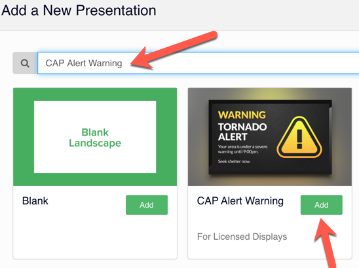Add the Blank presentation

pos(147,205)
